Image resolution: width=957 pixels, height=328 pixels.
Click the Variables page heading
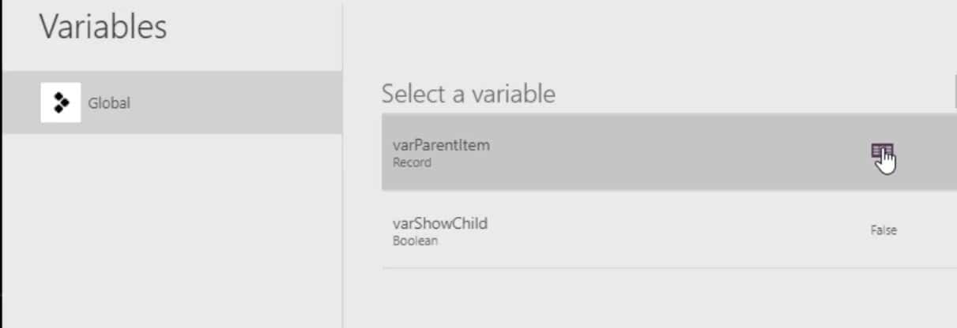click(103, 27)
